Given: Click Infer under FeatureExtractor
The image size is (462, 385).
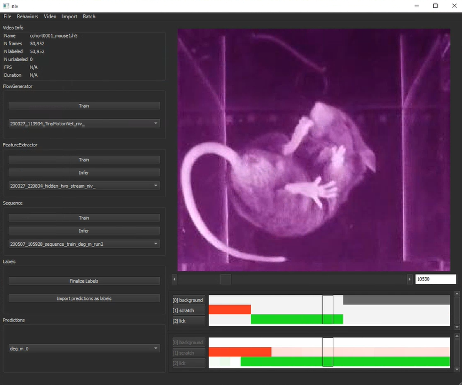Looking at the screenshot, I should [84, 172].
